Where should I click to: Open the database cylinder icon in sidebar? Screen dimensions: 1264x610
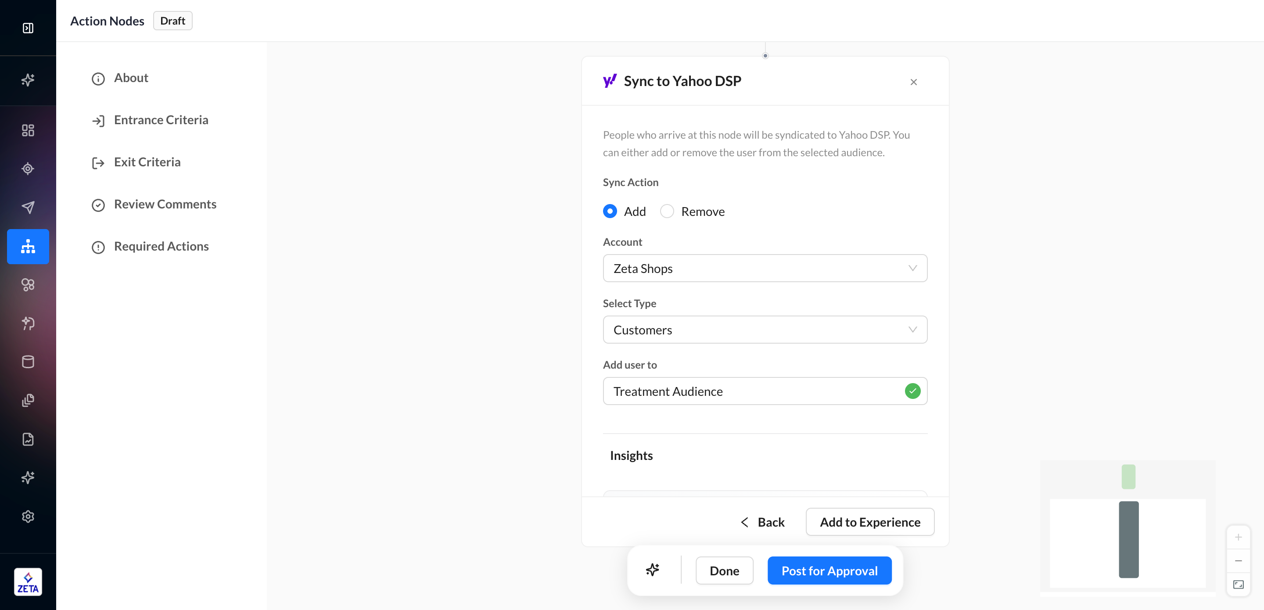pos(28,362)
